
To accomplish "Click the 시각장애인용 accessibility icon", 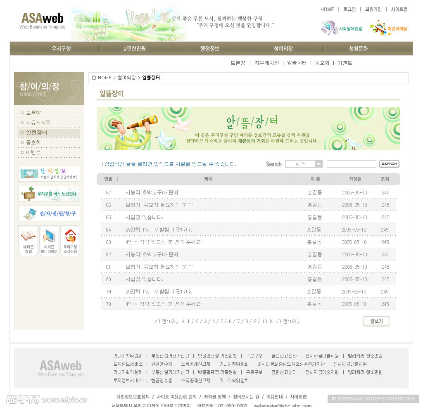I will (341, 28).
